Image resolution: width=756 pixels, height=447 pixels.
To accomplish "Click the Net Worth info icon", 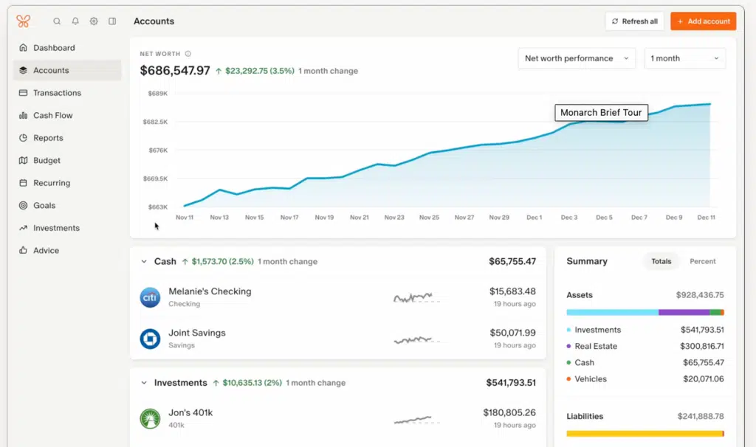I will click(x=188, y=54).
